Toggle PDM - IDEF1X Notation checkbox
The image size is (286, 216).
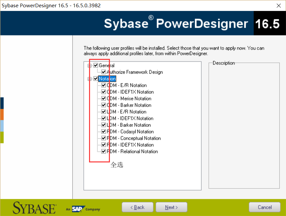104,145
